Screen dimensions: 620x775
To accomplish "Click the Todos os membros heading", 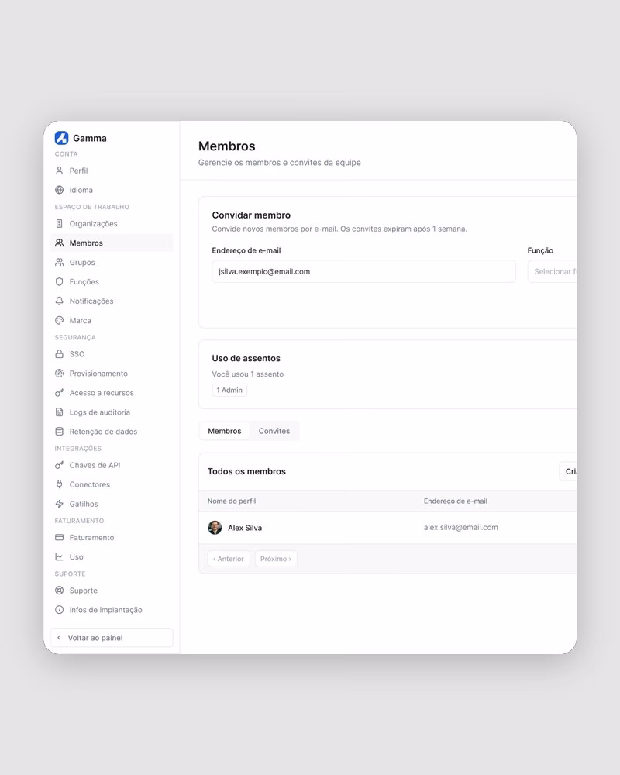I will 246,471.
